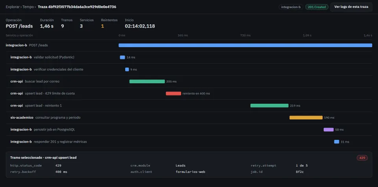Image resolution: width=378 pixels, height=187 pixels.
Task: Click the integracion-b service badge
Action: [291, 7]
